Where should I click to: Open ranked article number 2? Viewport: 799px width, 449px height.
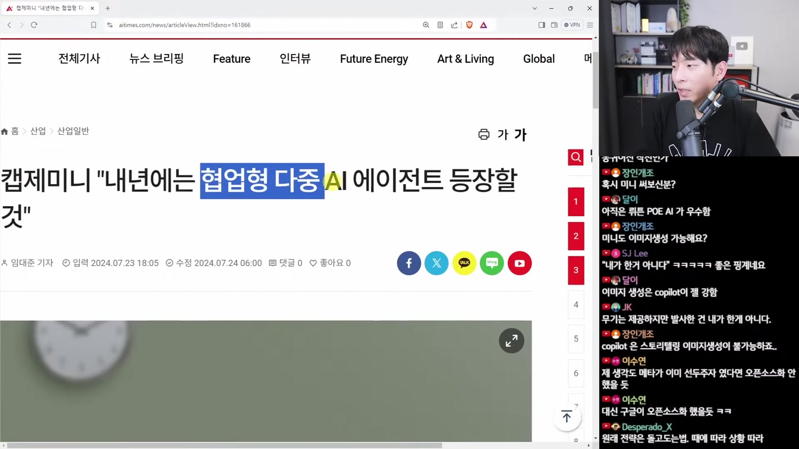pyautogui.click(x=575, y=236)
